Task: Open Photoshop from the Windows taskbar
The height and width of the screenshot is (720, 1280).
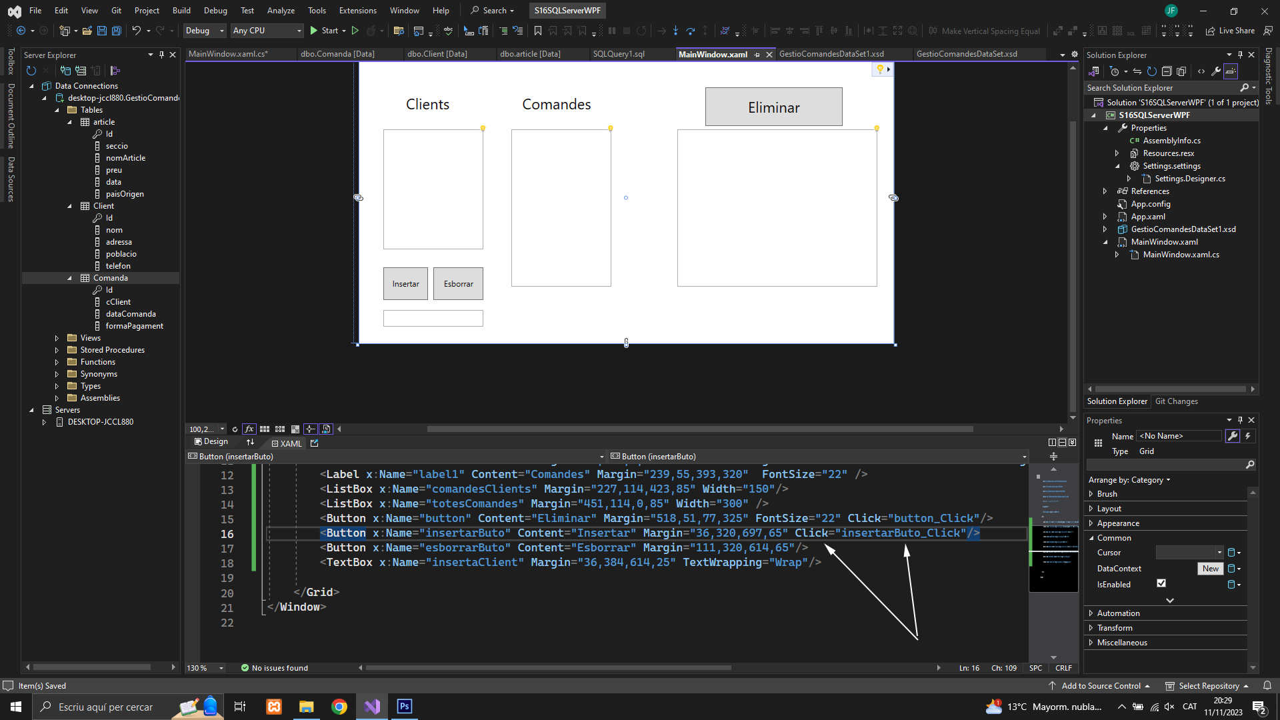Action: (405, 707)
